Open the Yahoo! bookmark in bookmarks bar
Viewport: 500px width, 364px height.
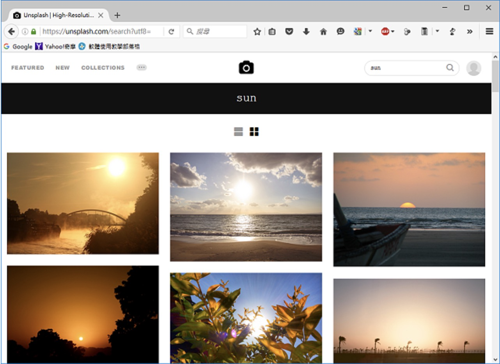coord(55,46)
